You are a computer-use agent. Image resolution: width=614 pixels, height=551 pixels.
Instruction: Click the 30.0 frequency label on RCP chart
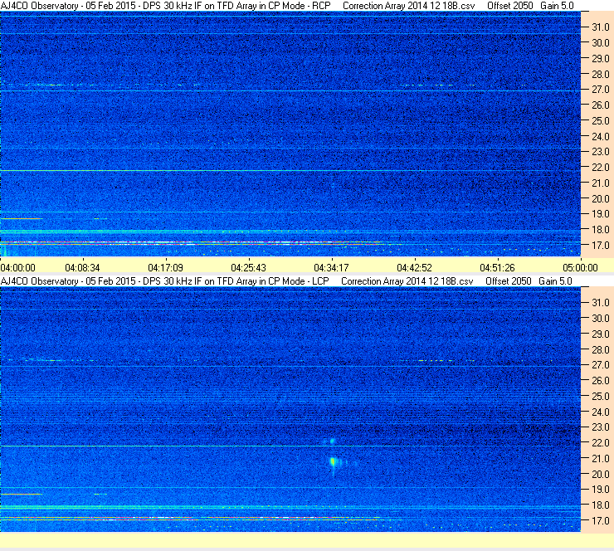click(x=600, y=43)
